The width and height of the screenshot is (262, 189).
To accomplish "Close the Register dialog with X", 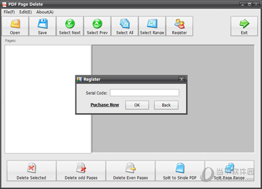I will pos(181,79).
